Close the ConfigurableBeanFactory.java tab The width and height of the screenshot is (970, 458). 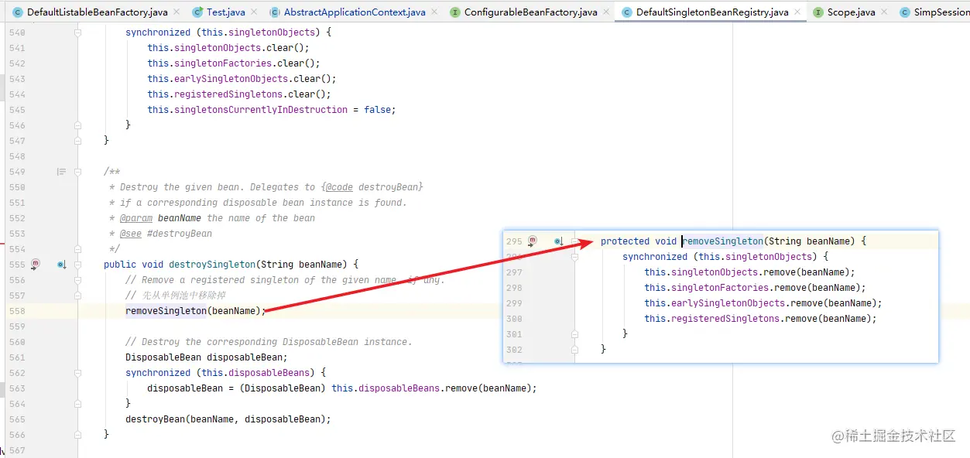[605, 12]
